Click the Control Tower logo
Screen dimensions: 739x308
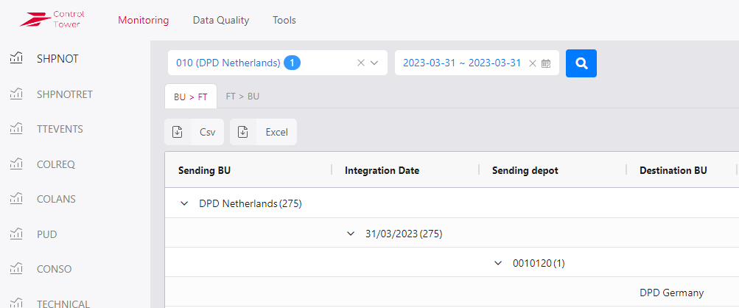pyautogui.click(x=52, y=20)
